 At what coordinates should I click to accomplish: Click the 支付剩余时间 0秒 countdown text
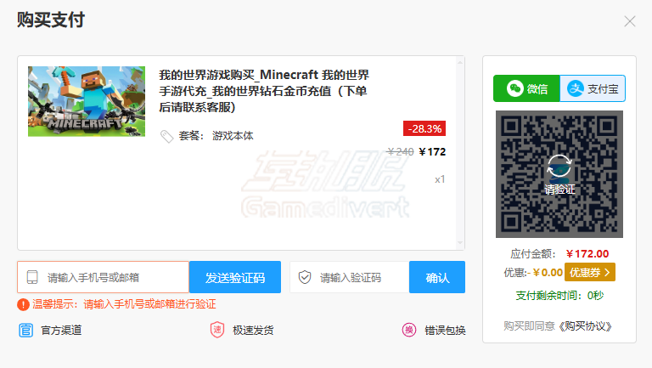tap(559, 296)
